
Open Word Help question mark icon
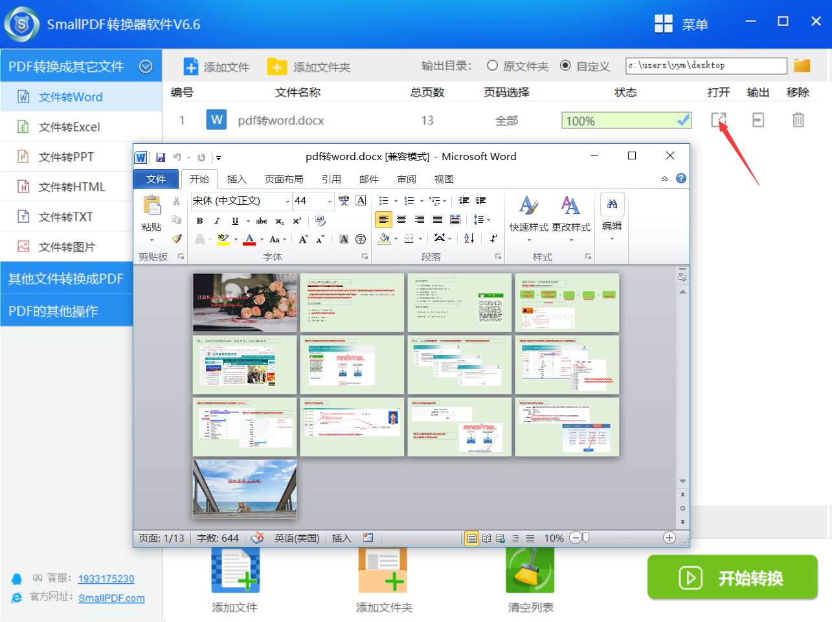681,178
